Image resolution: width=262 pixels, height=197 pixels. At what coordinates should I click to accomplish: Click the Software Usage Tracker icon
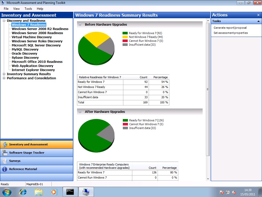pos(5,153)
